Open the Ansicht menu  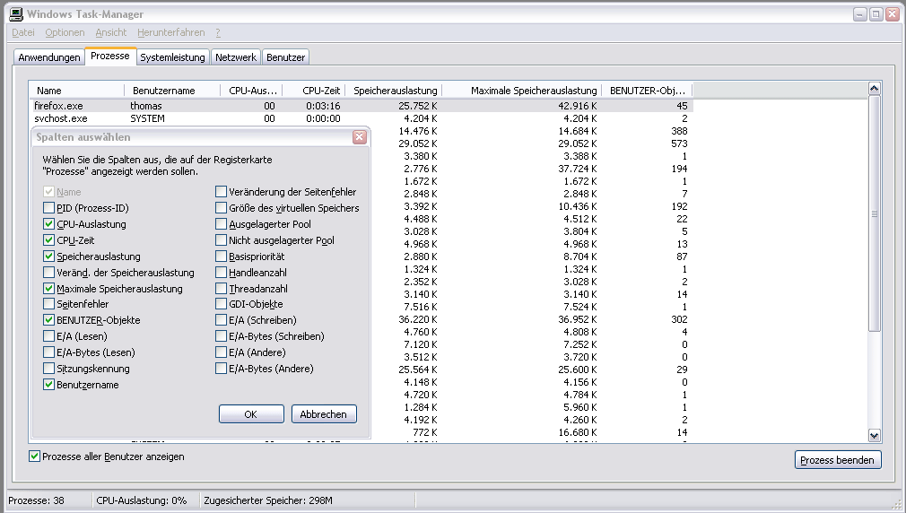(x=111, y=32)
